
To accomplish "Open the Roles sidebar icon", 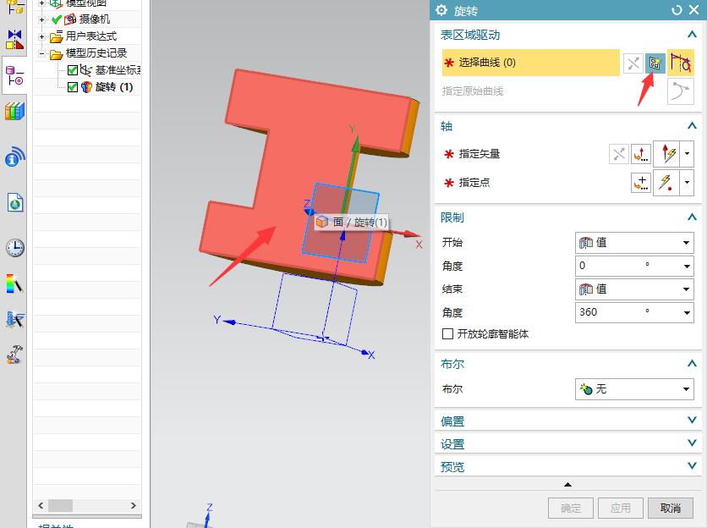I will tap(14, 355).
